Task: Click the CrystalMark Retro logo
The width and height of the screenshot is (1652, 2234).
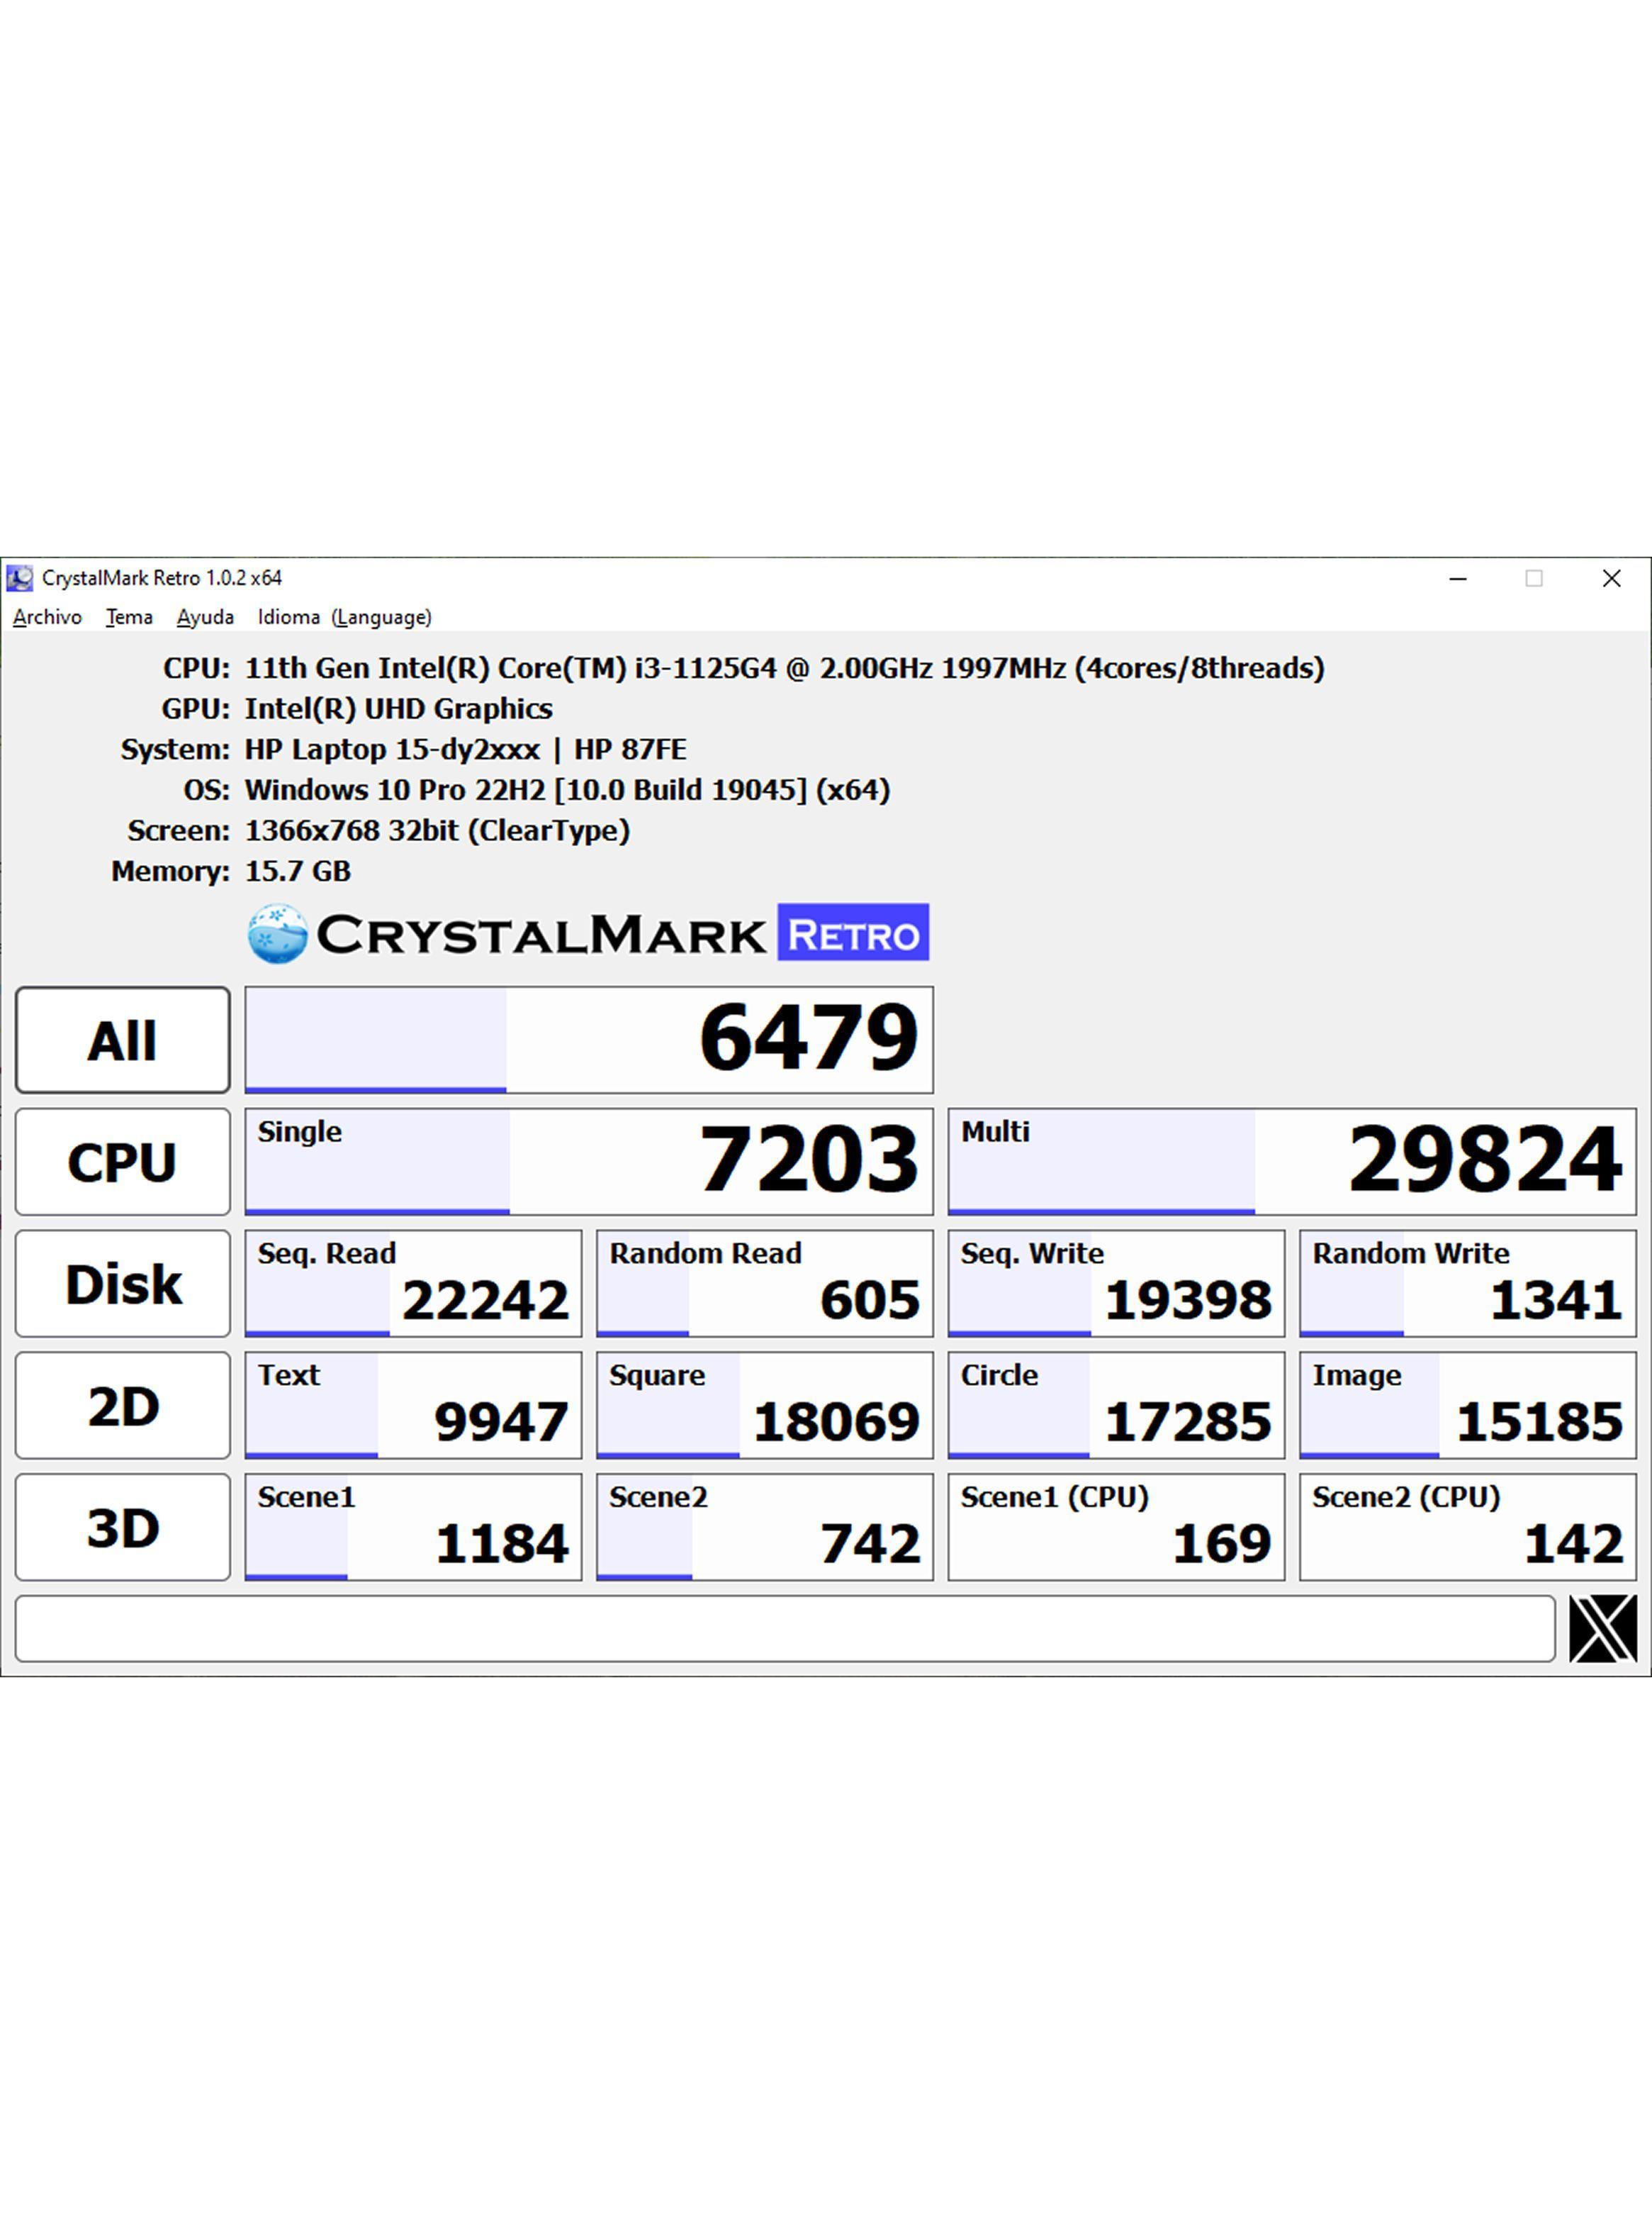Action: click(588, 933)
